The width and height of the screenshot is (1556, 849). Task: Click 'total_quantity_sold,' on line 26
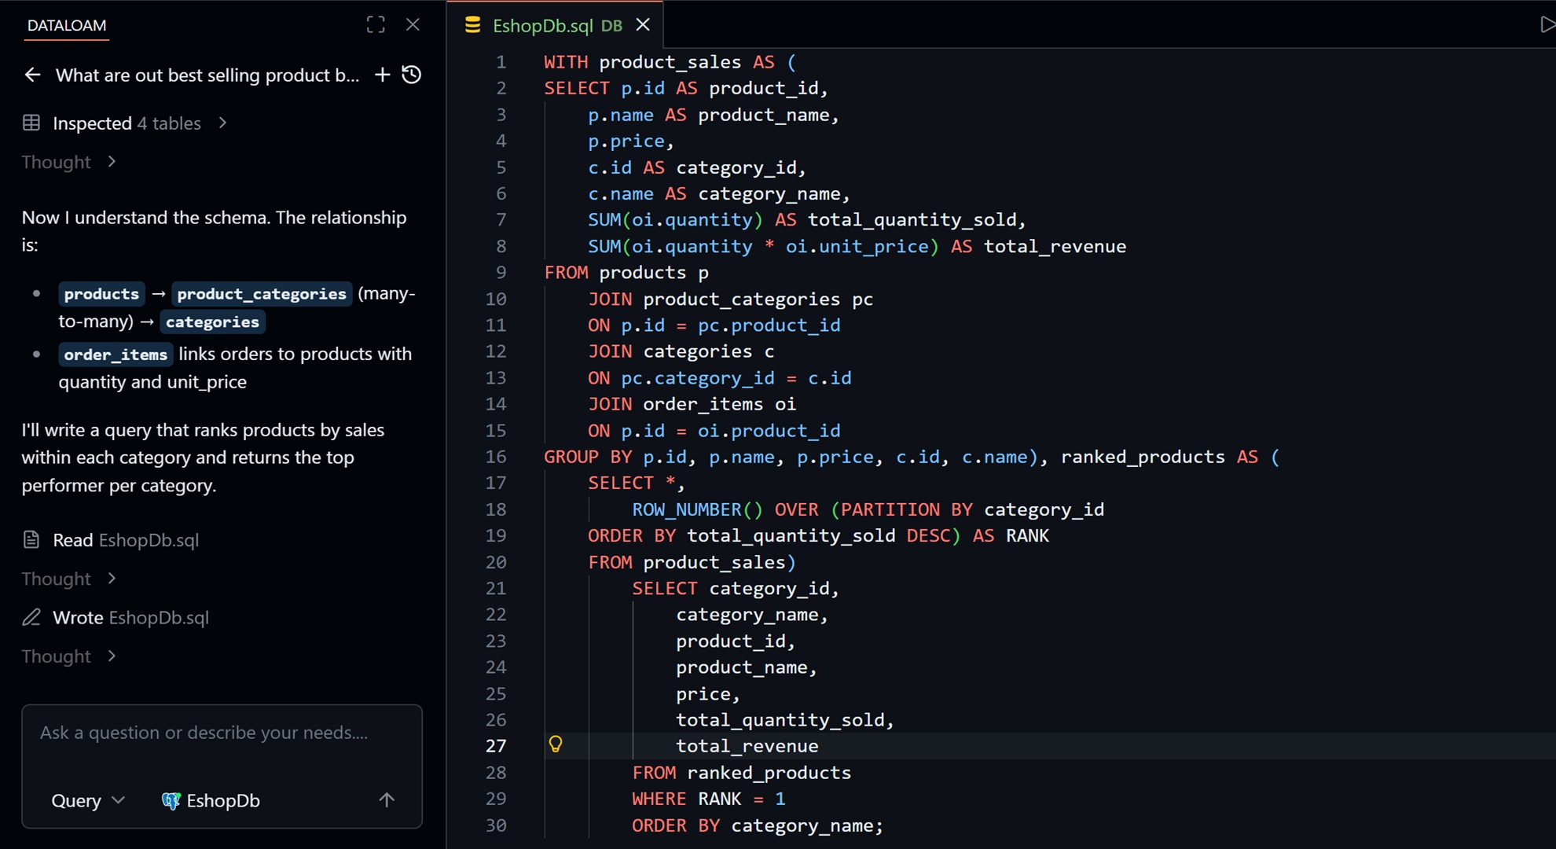tap(785, 720)
